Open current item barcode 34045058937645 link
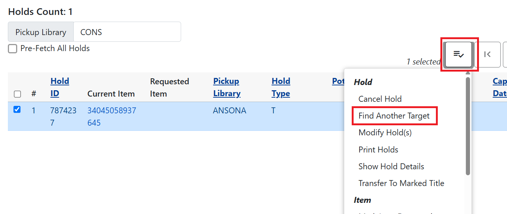Viewport: 507px width, 214px height. pos(112,116)
